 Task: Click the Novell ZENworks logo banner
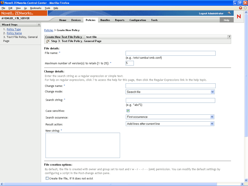[24, 13]
